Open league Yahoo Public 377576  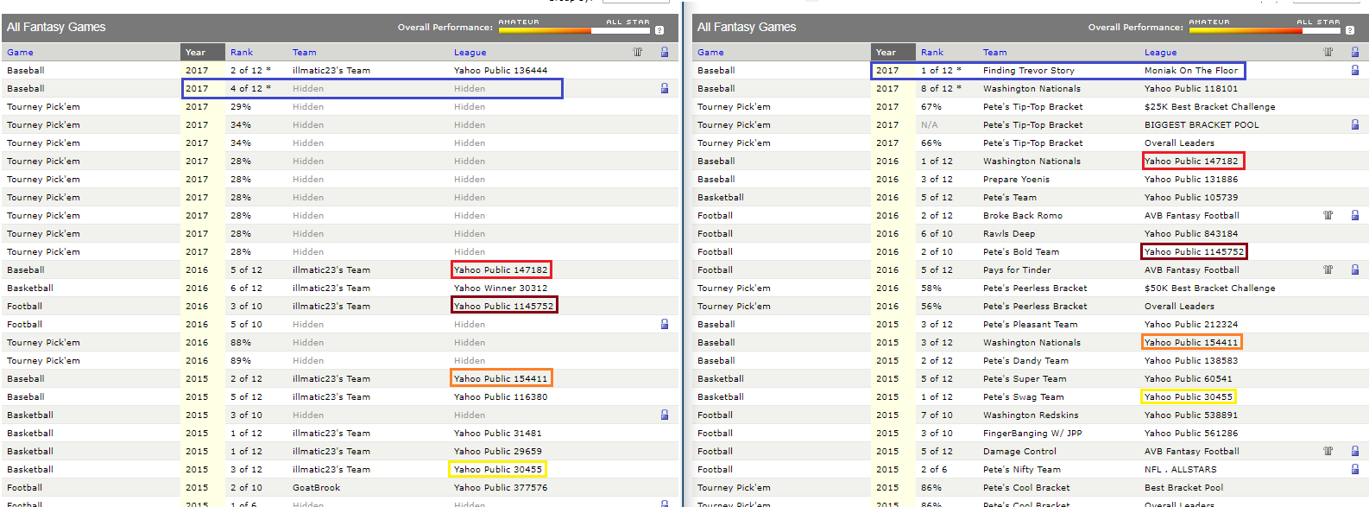tap(501, 488)
